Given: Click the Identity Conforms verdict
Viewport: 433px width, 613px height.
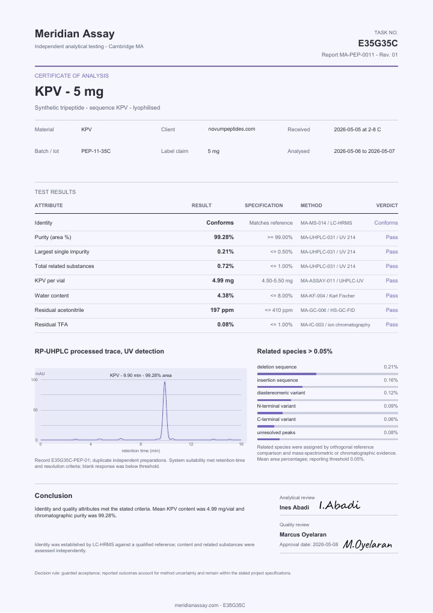Looking at the screenshot, I should tap(385, 223).
